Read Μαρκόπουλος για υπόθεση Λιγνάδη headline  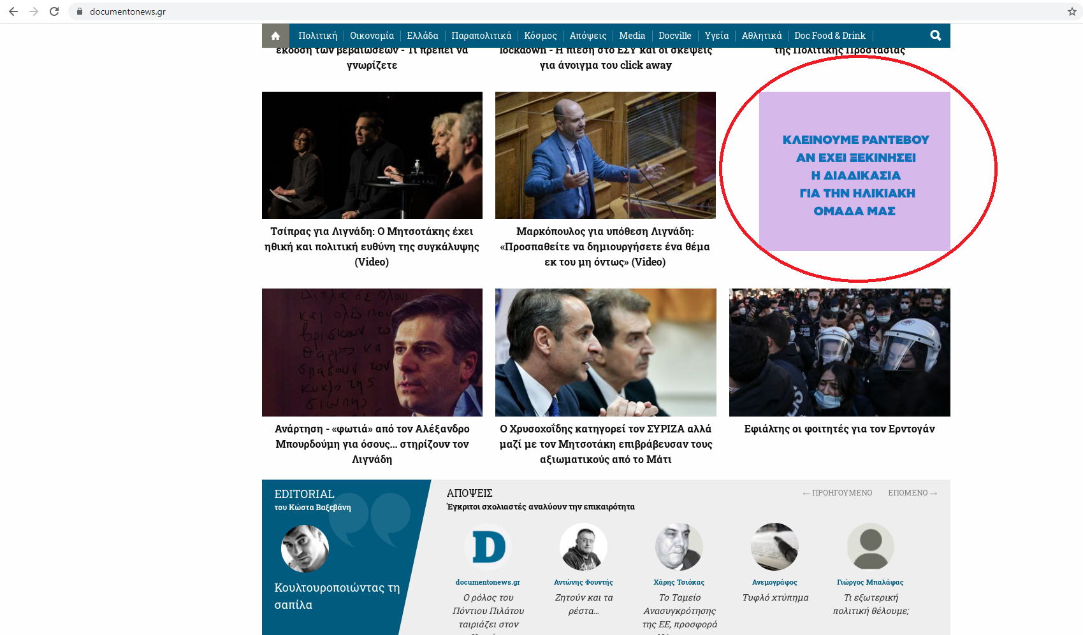pos(606,246)
